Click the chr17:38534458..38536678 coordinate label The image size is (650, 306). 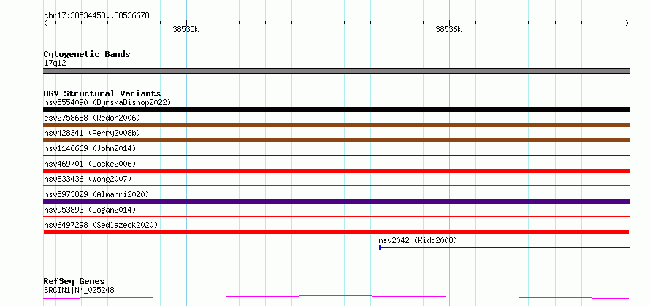pos(96,16)
